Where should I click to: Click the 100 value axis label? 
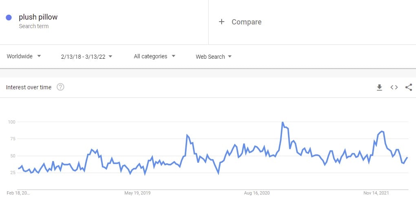point(11,122)
